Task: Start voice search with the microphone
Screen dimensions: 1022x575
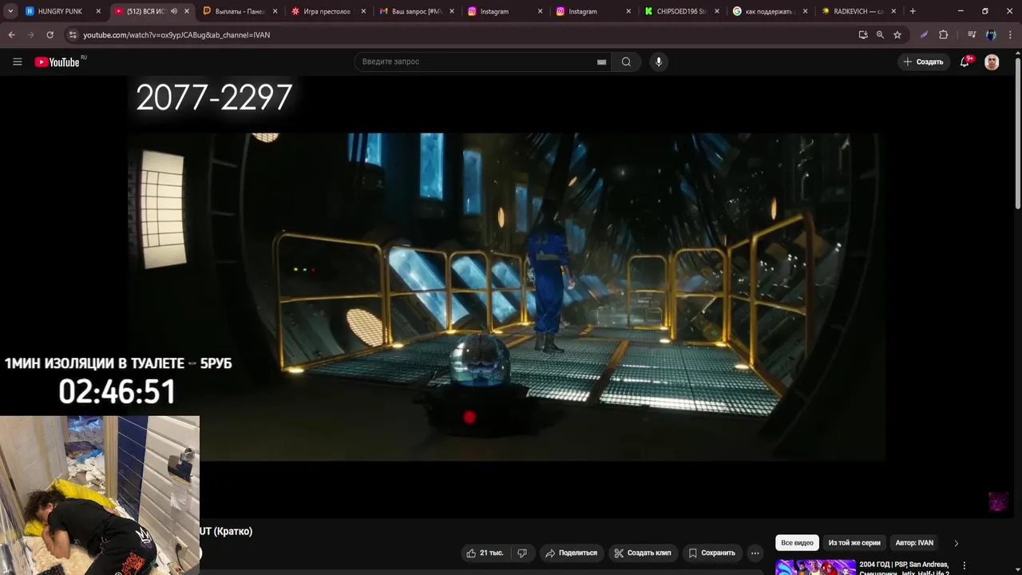Action: (658, 61)
